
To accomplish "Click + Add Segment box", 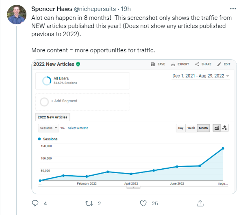I will tap(83, 102).
